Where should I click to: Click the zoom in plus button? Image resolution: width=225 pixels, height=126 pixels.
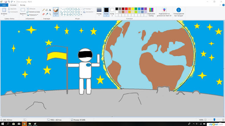coord(223,120)
